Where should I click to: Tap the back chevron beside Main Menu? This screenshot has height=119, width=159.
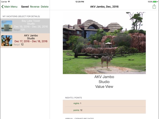2,7
